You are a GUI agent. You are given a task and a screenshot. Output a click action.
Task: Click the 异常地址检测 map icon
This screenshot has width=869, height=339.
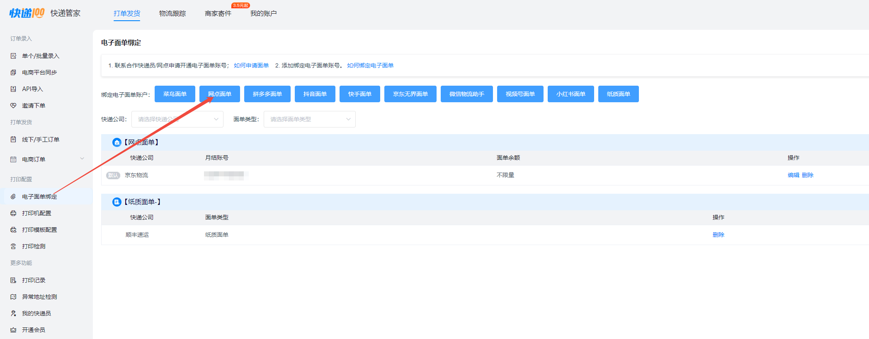pyautogui.click(x=13, y=297)
